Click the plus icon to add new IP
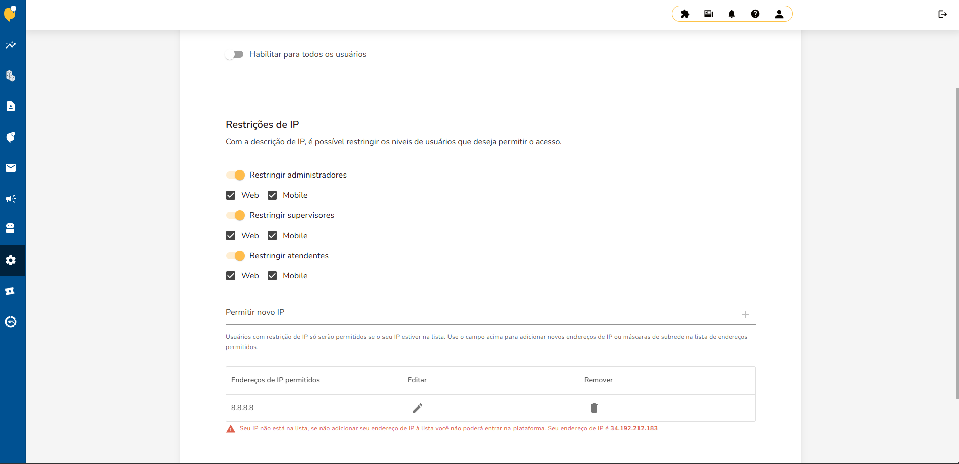 tap(746, 315)
